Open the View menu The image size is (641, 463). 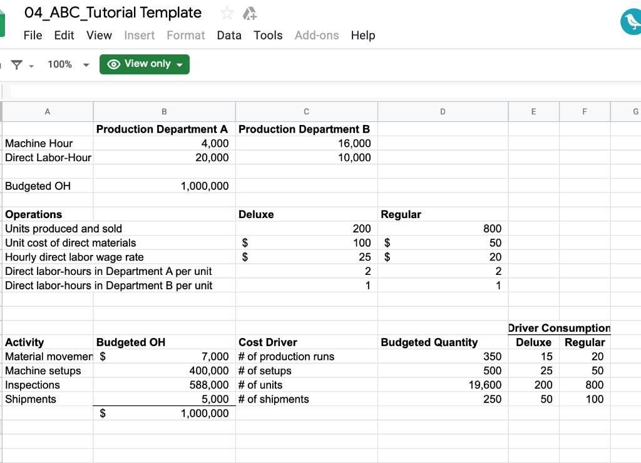[x=99, y=36]
